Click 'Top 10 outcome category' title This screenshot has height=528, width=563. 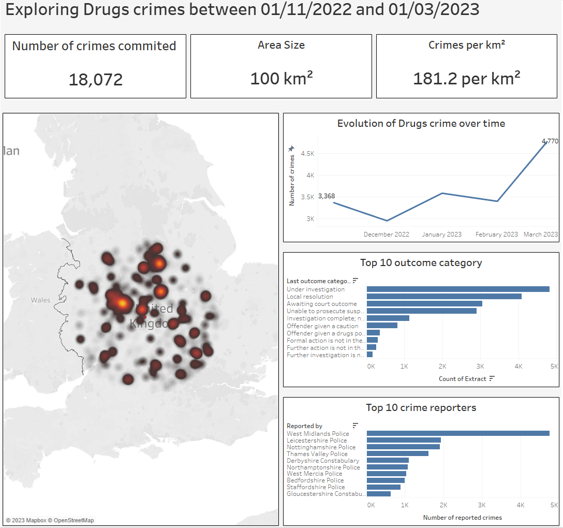click(421, 263)
